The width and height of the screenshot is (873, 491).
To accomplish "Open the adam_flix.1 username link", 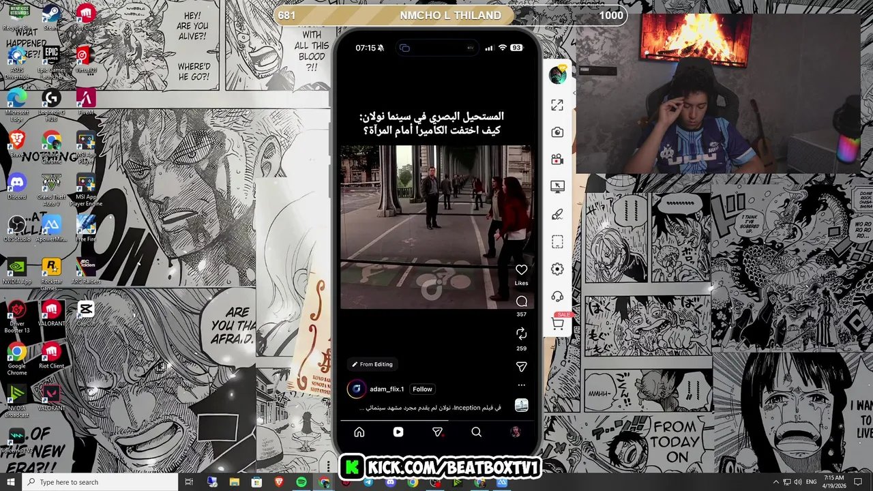I will (387, 389).
